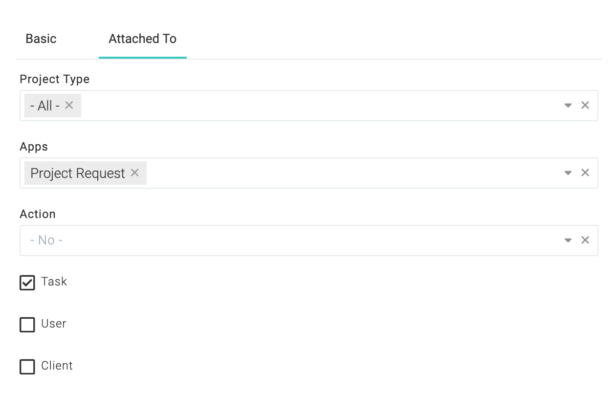Click the Project Request chip label

pyautogui.click(x=78, y=173)
